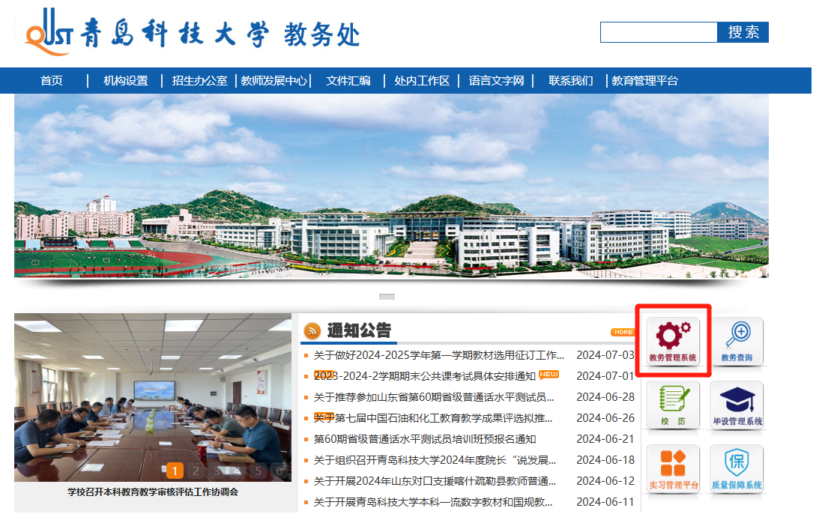
Task: Click into the search text field
Action: (x=658, y=32)
